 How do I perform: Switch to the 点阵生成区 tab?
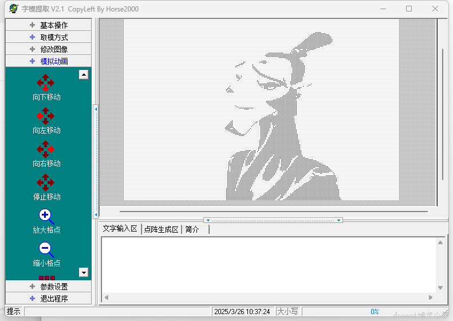161,229
